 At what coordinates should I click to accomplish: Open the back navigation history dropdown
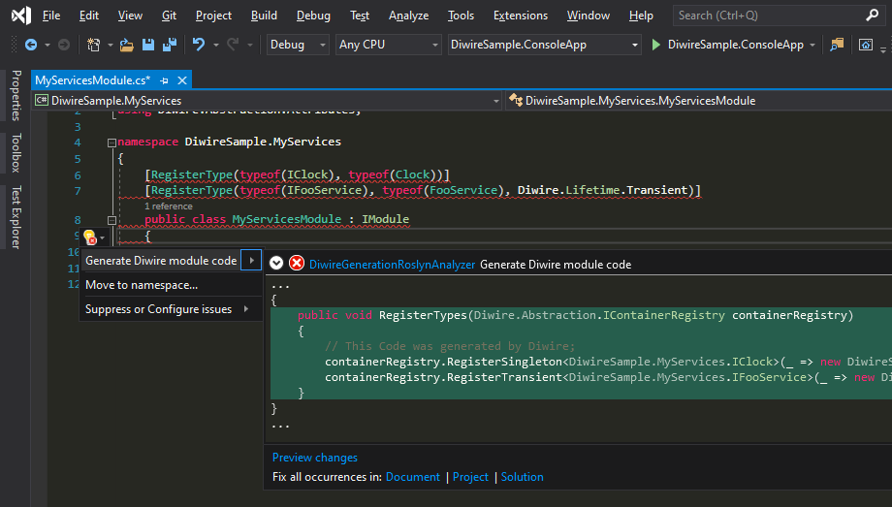pos(48,45)
